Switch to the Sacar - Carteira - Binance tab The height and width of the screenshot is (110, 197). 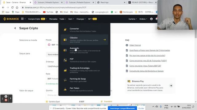point(16,2)
